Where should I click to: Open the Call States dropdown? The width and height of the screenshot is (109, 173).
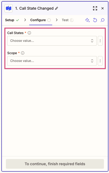[52, 41]
